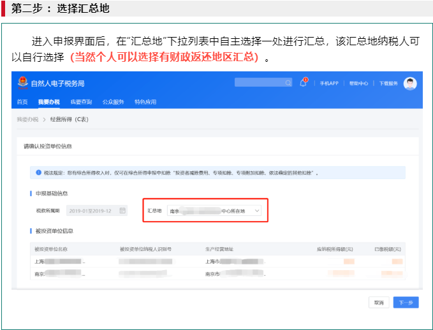
Task: Open the 公众服务 menu
Action: point(114,102)
